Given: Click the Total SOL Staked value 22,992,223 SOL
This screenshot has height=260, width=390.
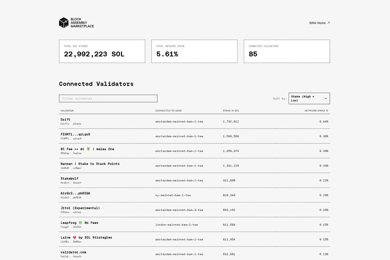Looking at the screenshot, I should pos(94,54).
